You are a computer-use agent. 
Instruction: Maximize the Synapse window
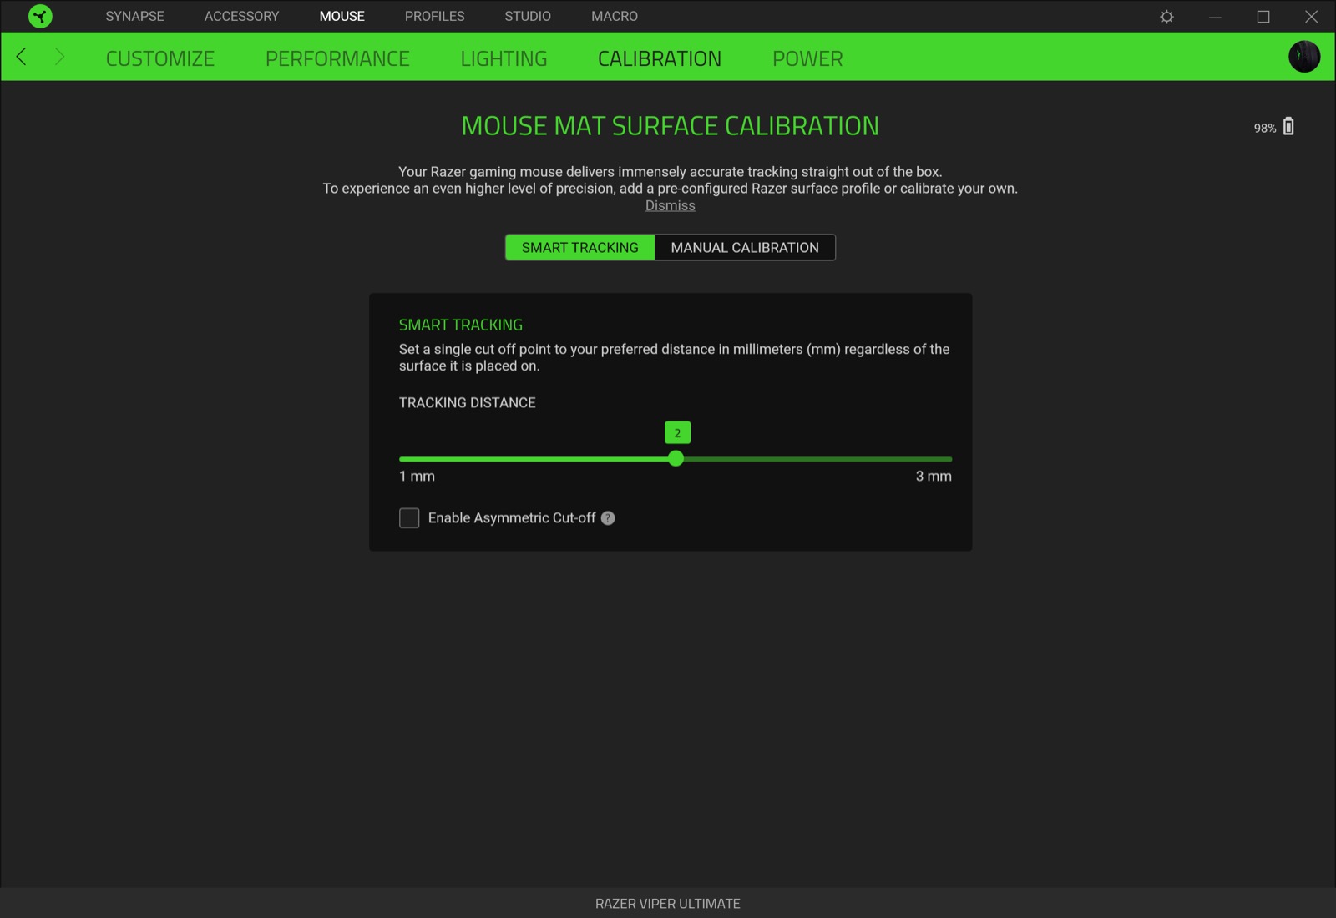pyautogui.click(x=1263, y=17)
